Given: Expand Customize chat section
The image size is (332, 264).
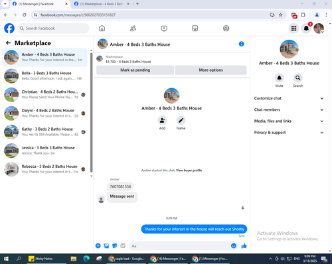Looking at the screenshot, I should (289, 98).
